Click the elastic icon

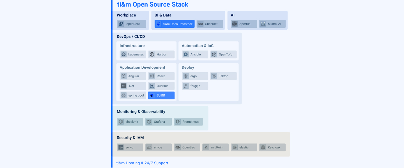235,147
